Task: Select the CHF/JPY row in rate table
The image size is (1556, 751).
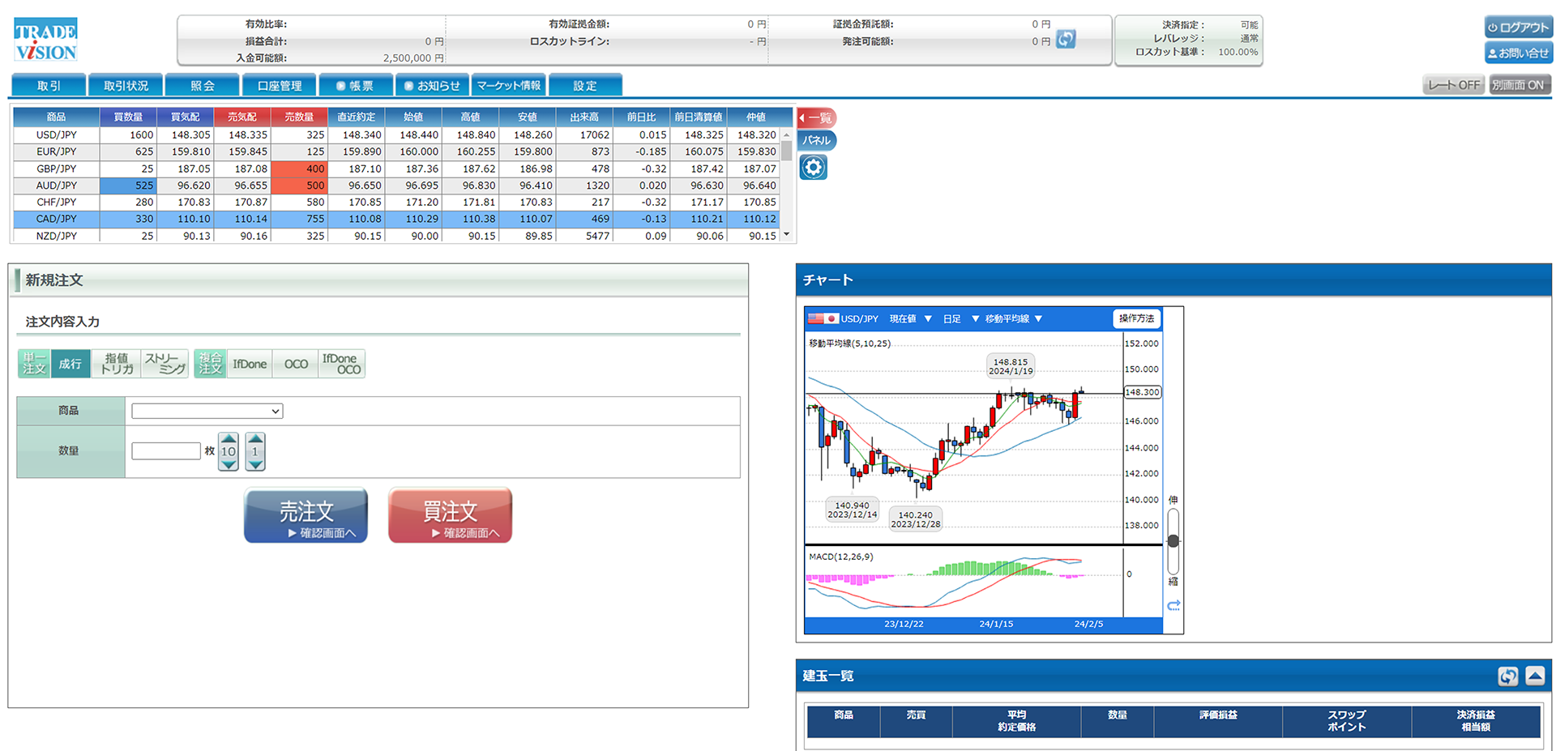Action: coord(396,202)
